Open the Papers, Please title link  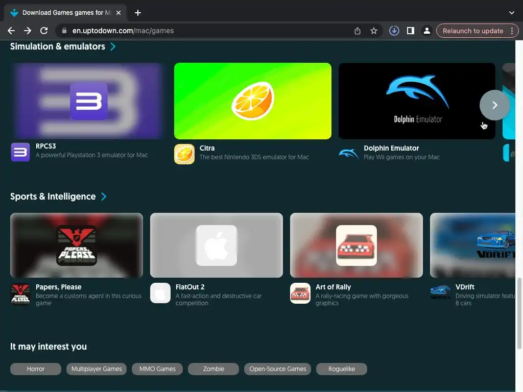point(58,287)
